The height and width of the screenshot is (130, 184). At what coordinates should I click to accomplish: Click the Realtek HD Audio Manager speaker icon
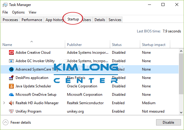click(11, 103)
